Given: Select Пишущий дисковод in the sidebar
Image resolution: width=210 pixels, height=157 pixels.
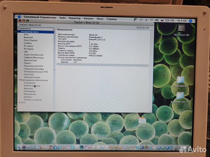Looking at the screenshot, I should [34, 69].
